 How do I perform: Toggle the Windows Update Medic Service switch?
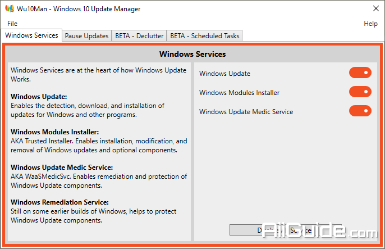pyautogui.click(x=360, y=111)
